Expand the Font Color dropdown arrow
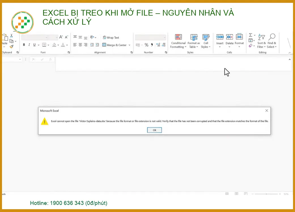The width and height of the screenshot is (295, 212). pos(67,45)
